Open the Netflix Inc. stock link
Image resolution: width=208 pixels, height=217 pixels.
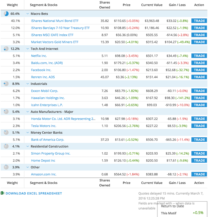(39, 56)
